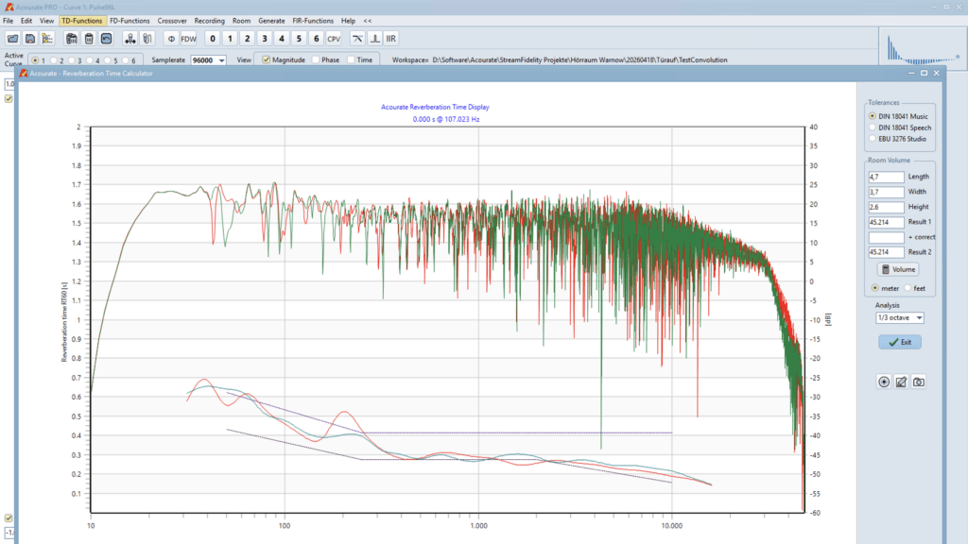
Task: Open the Crossover menu
Action: pyautogui.click(x=172, y=20)
